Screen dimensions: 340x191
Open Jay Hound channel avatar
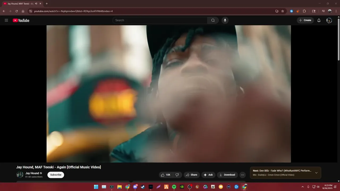(20, 175)
